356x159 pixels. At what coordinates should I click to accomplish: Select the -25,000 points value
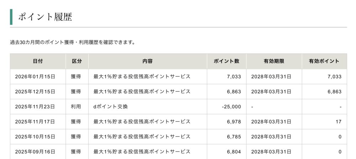point(231,106)
